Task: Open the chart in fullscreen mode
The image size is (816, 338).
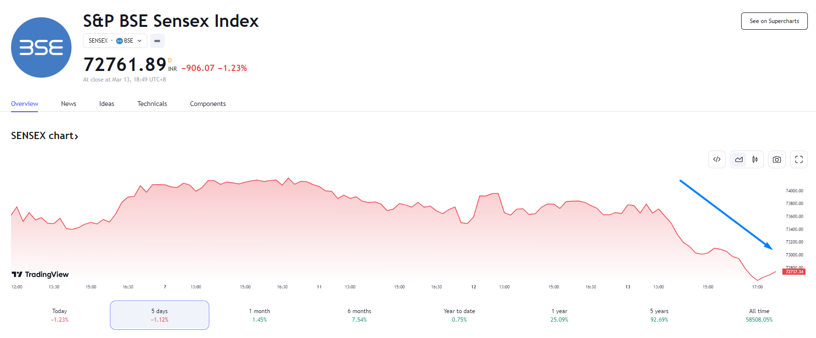Action: click(x=799, y=160)
